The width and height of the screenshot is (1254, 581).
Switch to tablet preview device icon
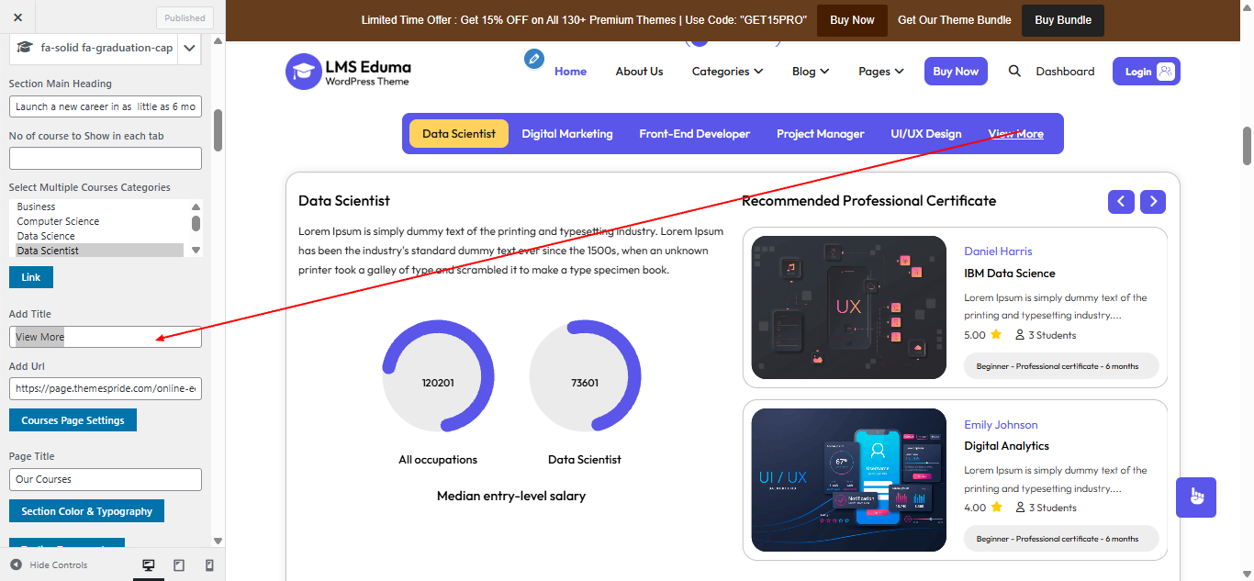[179, 565]
